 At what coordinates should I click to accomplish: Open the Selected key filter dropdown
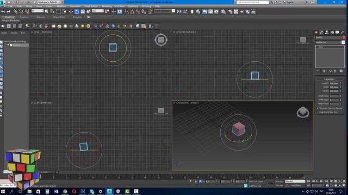pos(295,181)
